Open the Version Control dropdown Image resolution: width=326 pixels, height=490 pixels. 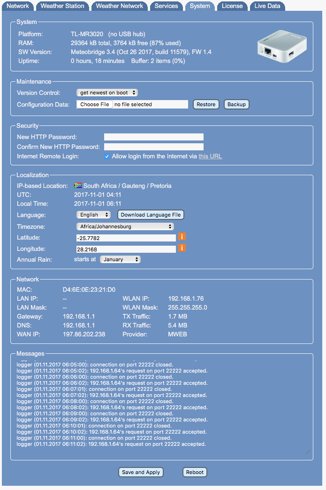coord(107,93)
